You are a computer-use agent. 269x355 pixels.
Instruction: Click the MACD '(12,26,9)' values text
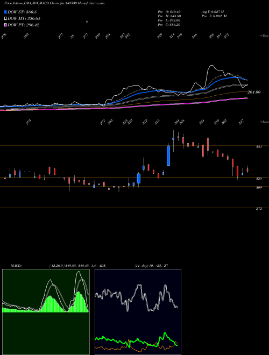pyautogui.click(x=73, y=266)
